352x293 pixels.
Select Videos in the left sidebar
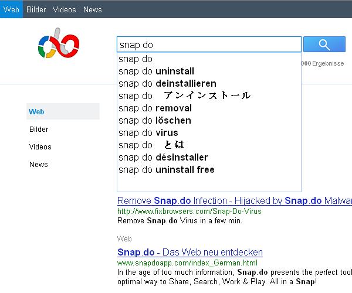(40, 147)
